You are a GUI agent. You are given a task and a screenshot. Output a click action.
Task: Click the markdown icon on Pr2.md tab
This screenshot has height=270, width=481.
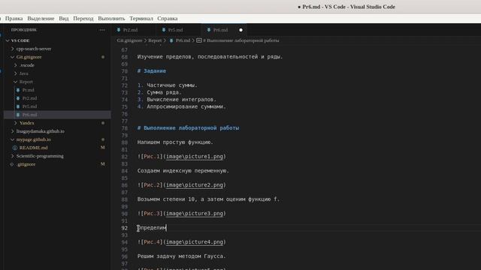click(x=119, y=30)
